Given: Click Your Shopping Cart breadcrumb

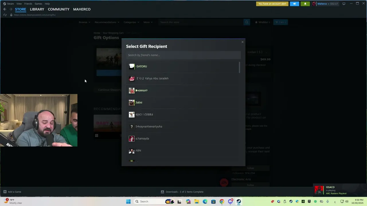Looking at the screenshot, I should tap(113, 33).
